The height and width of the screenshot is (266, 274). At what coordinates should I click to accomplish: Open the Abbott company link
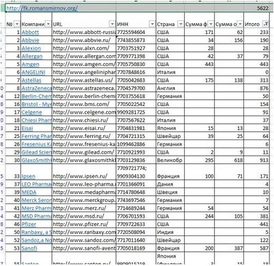tap(30, 32)
